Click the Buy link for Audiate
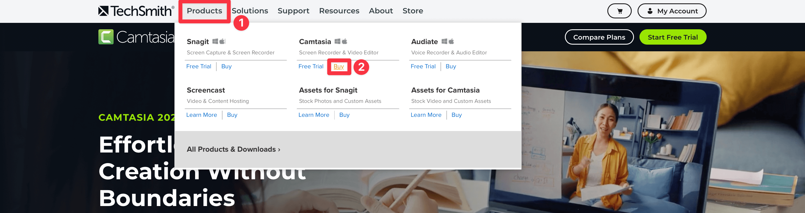Viewport: 805px width, 213px height. pyautogui.click(x=451, y=66)
